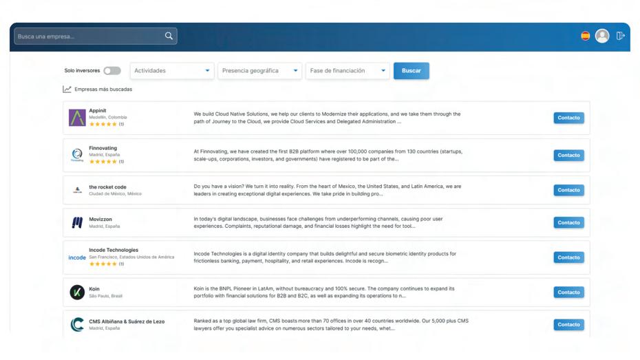The height and width of the screenshot is (360, 640).
Task: Click Contacto for the rocket code
Action: (x=568, y=190)
